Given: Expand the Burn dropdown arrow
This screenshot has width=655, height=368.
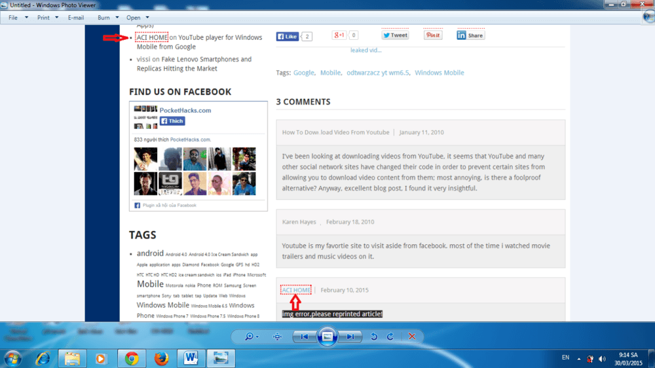Looking at the screenshot, I should (117, 18).
